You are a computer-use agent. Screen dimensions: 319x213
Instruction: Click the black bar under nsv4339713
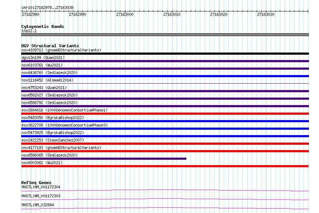tap(165, 54)
